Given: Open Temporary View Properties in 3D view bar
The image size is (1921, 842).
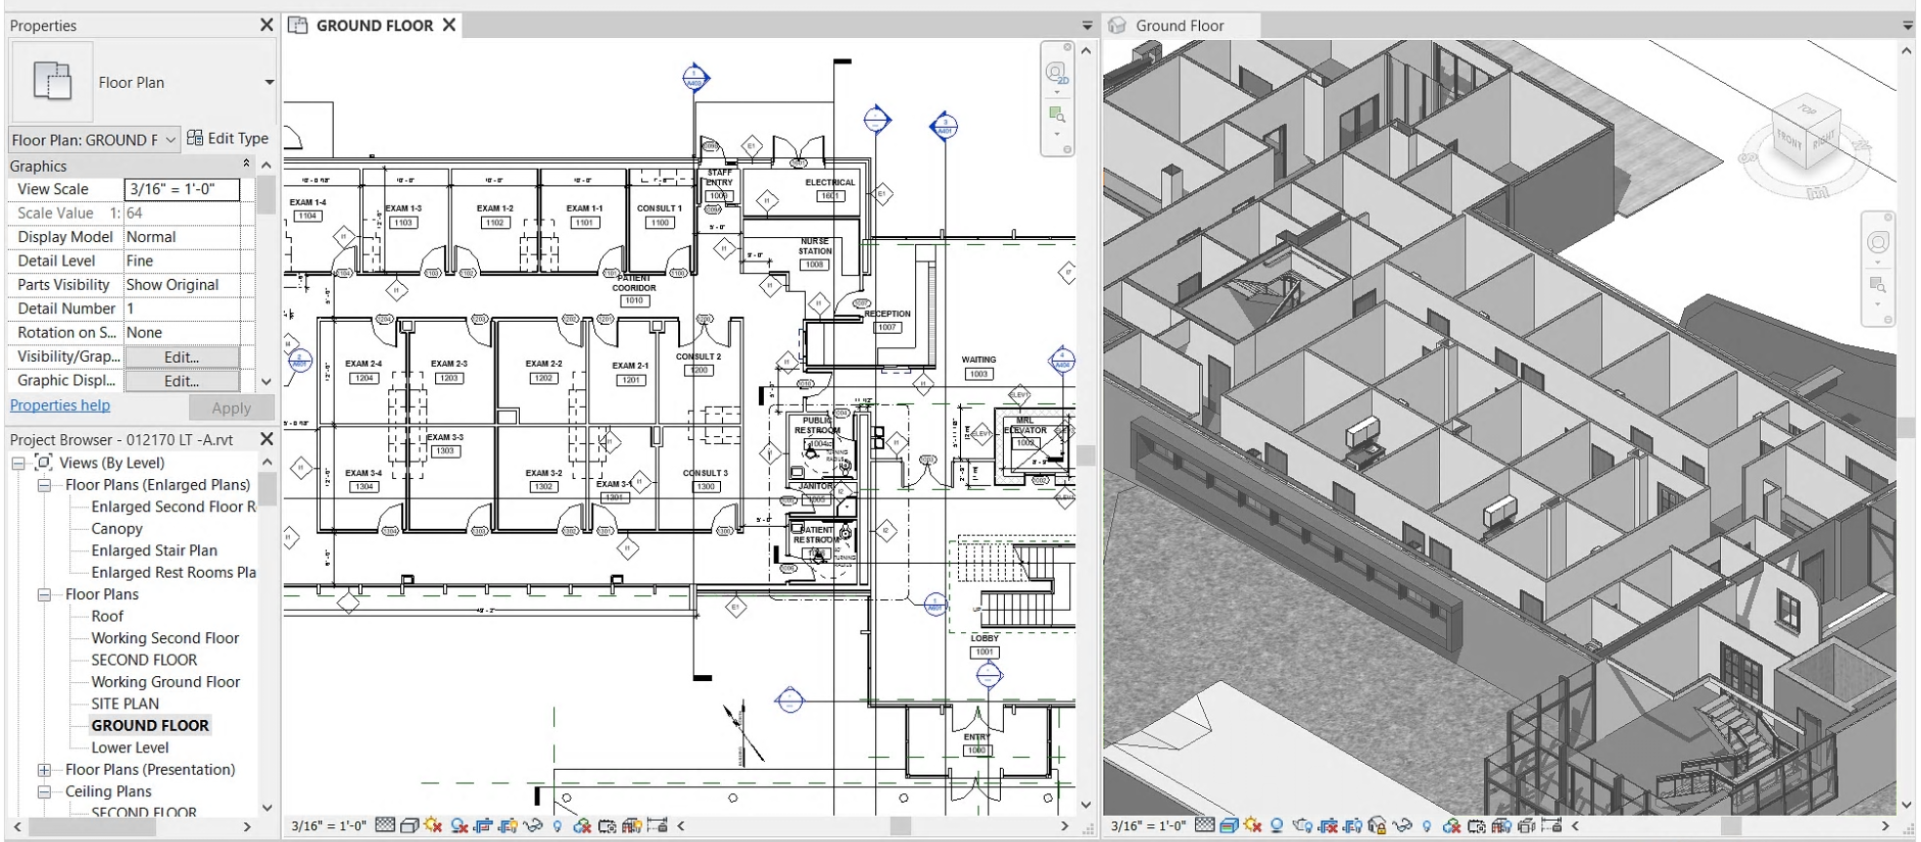Looking at the screenshot, I should [x=1477, y=825].
